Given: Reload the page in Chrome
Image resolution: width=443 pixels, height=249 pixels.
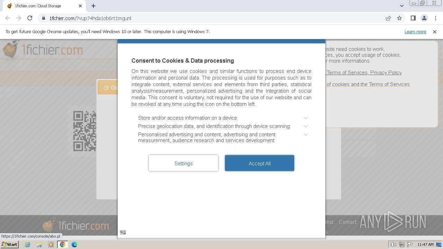Looking at the screenshot, I should tap(30, 18).
